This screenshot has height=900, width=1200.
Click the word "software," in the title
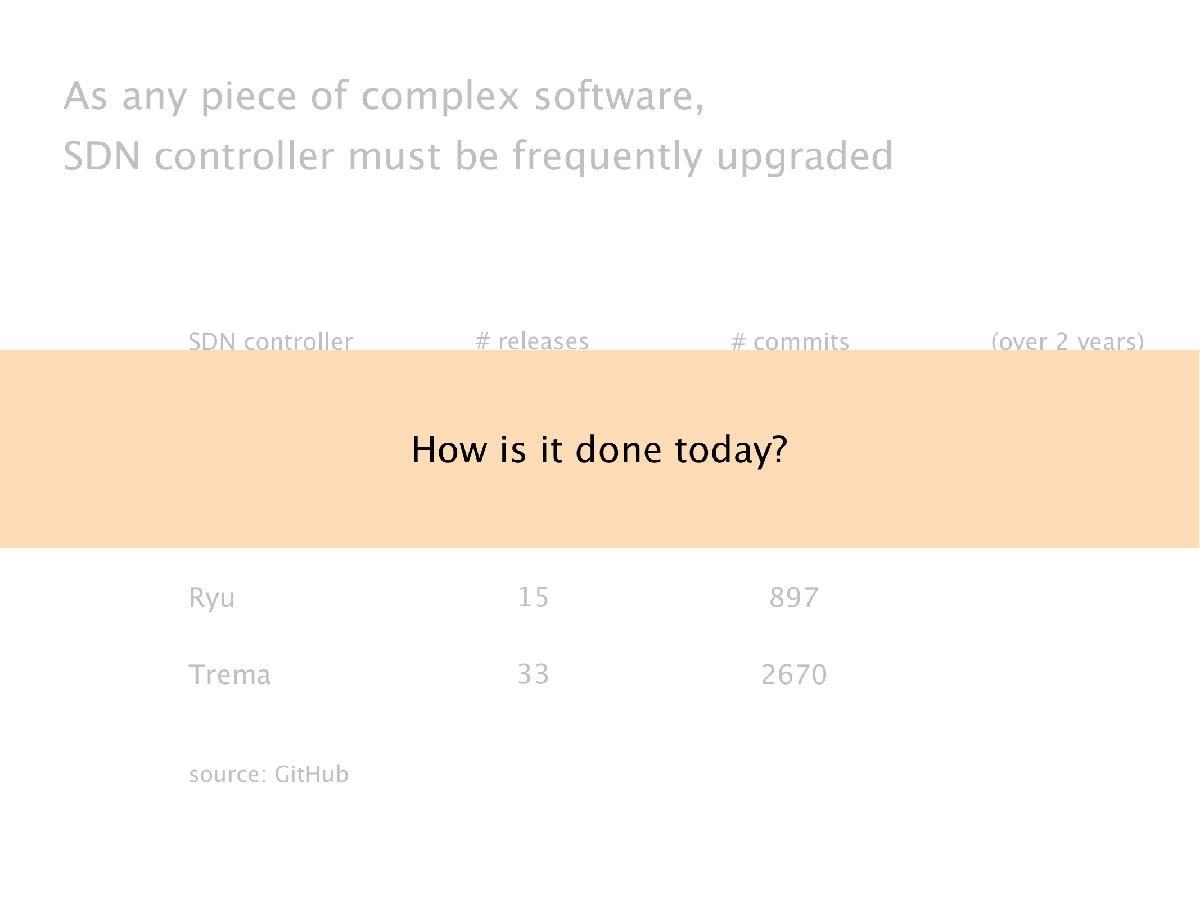619,97
